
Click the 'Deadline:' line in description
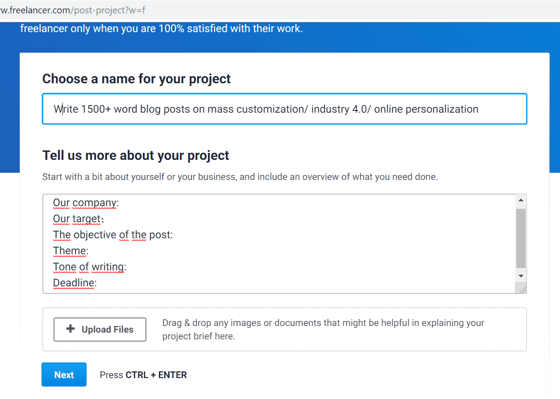tap(75, 283)
